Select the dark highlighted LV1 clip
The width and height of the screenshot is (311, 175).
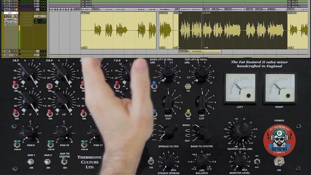[233, 30]
